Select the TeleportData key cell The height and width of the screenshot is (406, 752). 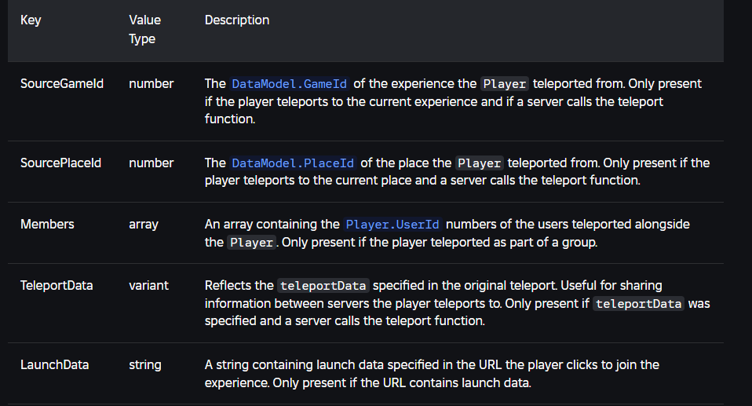point(57,285)
